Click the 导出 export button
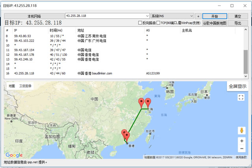 coord(238,23)
